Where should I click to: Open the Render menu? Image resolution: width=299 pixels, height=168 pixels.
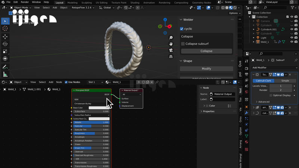pos(25,2)
